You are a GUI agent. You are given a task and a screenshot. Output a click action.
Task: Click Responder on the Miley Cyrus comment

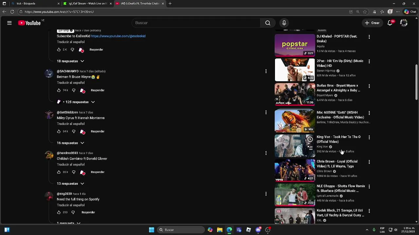[x=98, y=132]
